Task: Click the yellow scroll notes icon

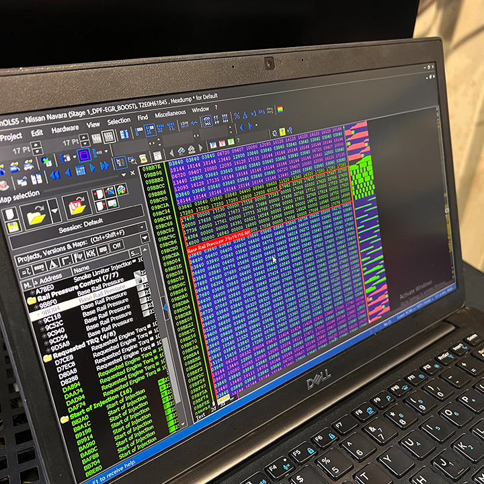Action: pyautogui.click(x=143, y=159)
